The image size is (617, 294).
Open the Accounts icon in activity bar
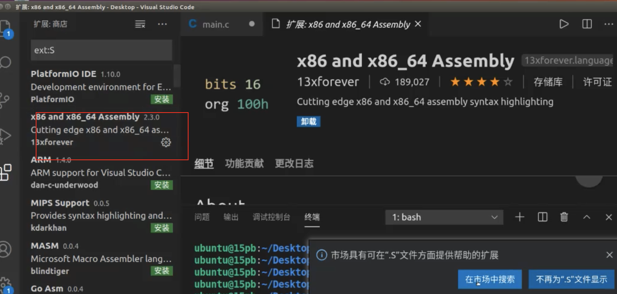(6, 249)
